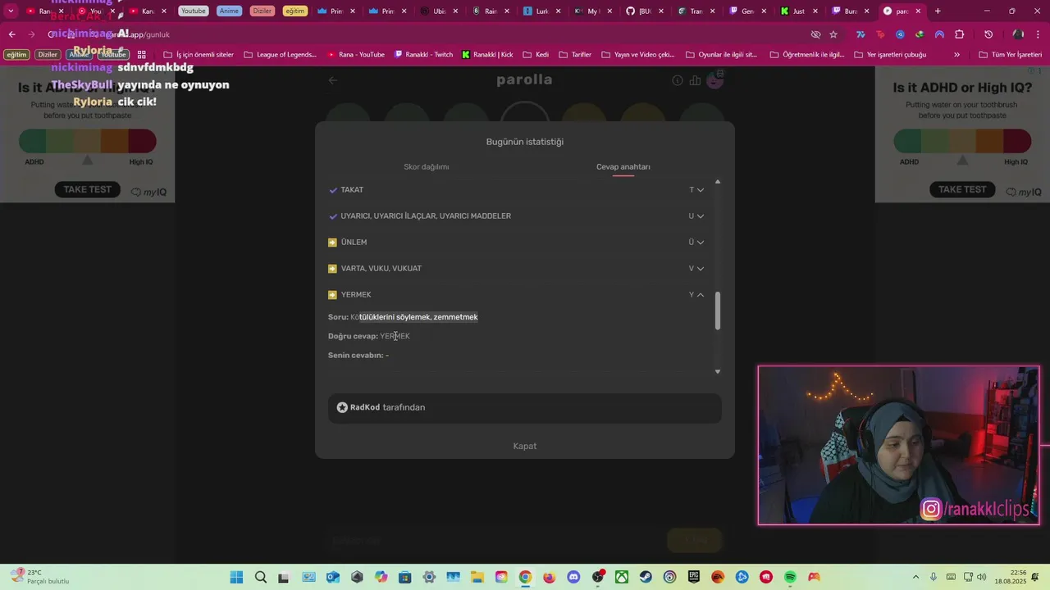The width and height of the screenshot is (1050, 590).
Task: Click the browser back arrow
Action: [12, 34]
